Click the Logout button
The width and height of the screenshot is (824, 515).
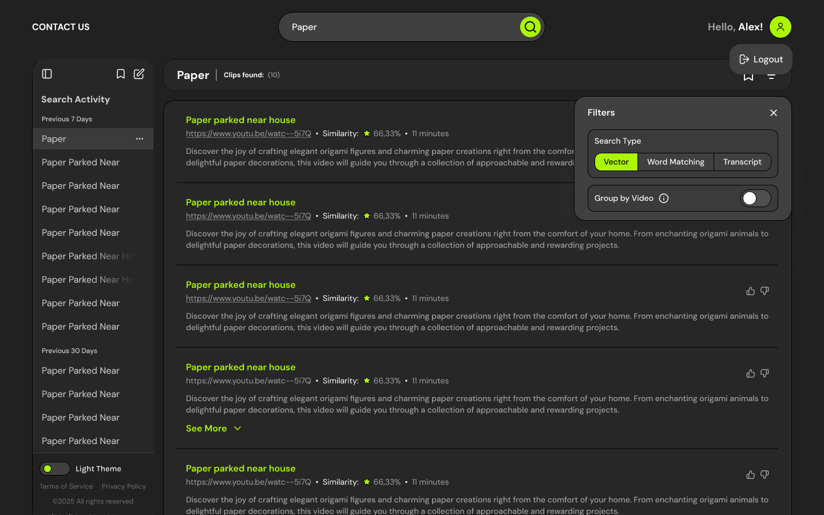[761, 59]
